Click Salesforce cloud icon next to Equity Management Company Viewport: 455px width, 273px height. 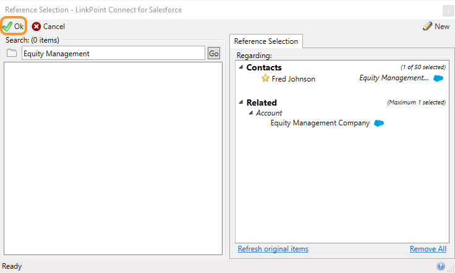coord(379,123)
